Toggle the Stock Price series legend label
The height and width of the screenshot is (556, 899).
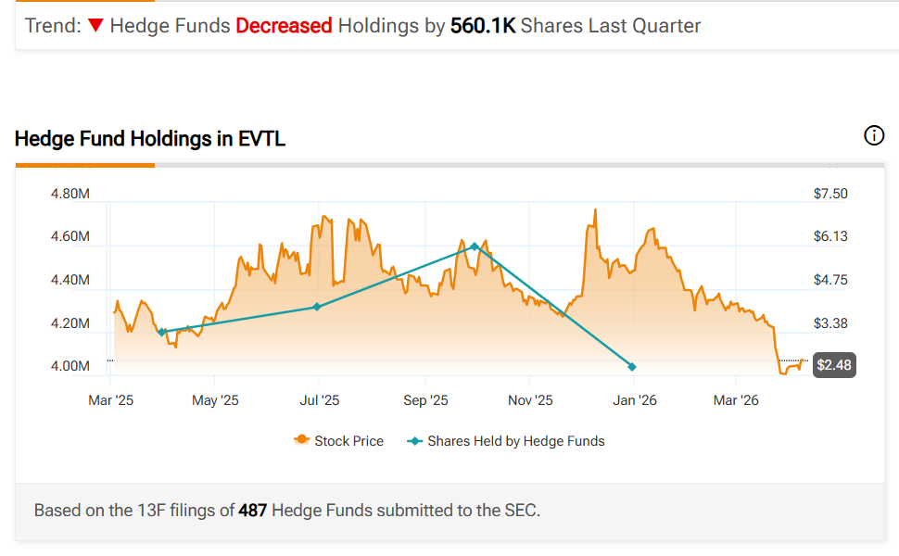(348, 441)
